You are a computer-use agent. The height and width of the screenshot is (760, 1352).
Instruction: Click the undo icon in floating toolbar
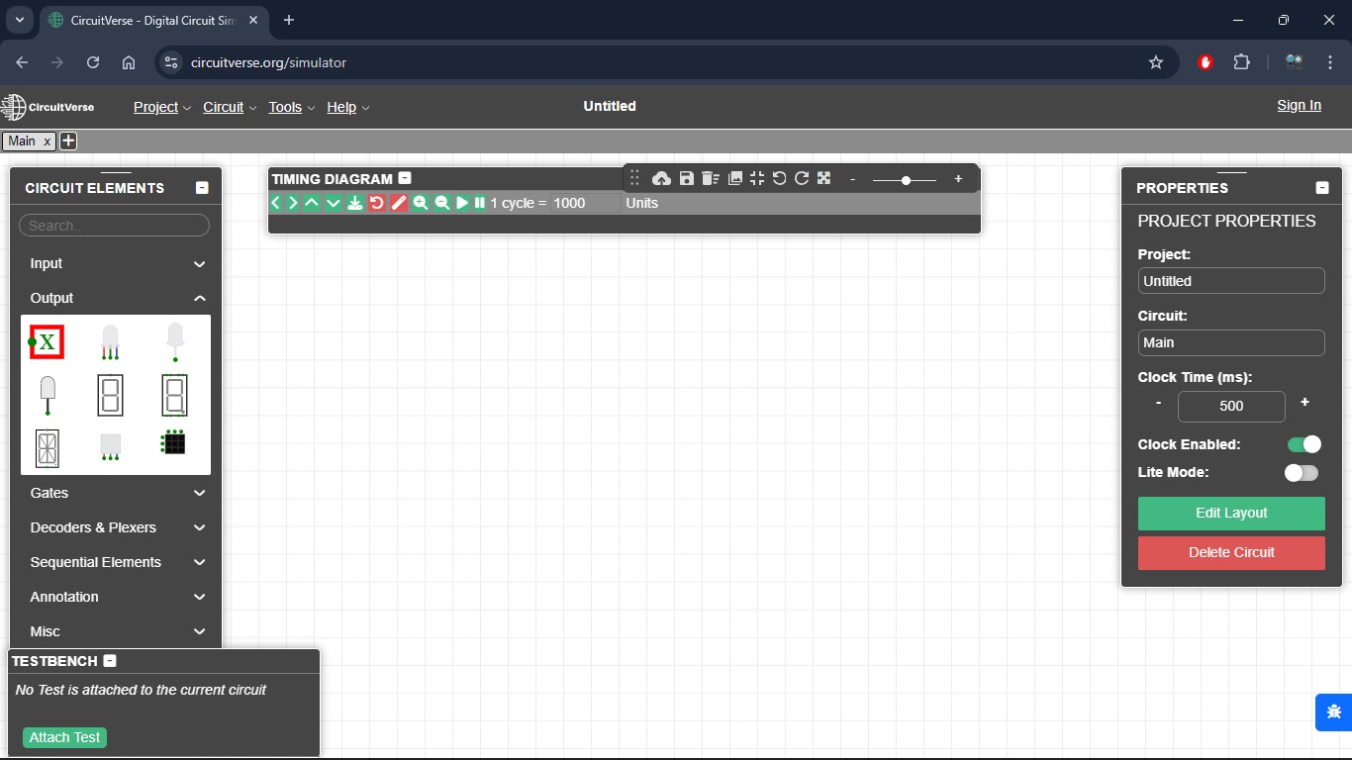[779, 179]
